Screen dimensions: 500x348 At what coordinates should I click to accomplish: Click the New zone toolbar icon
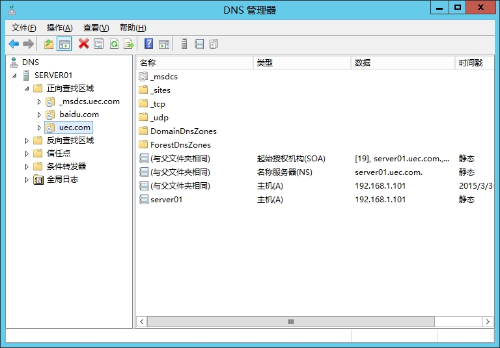pos(214,44)
